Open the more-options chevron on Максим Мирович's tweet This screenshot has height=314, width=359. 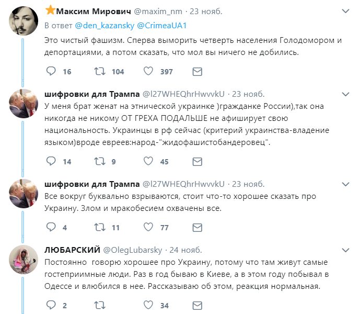pyautogui.click(x=345, y=11)
